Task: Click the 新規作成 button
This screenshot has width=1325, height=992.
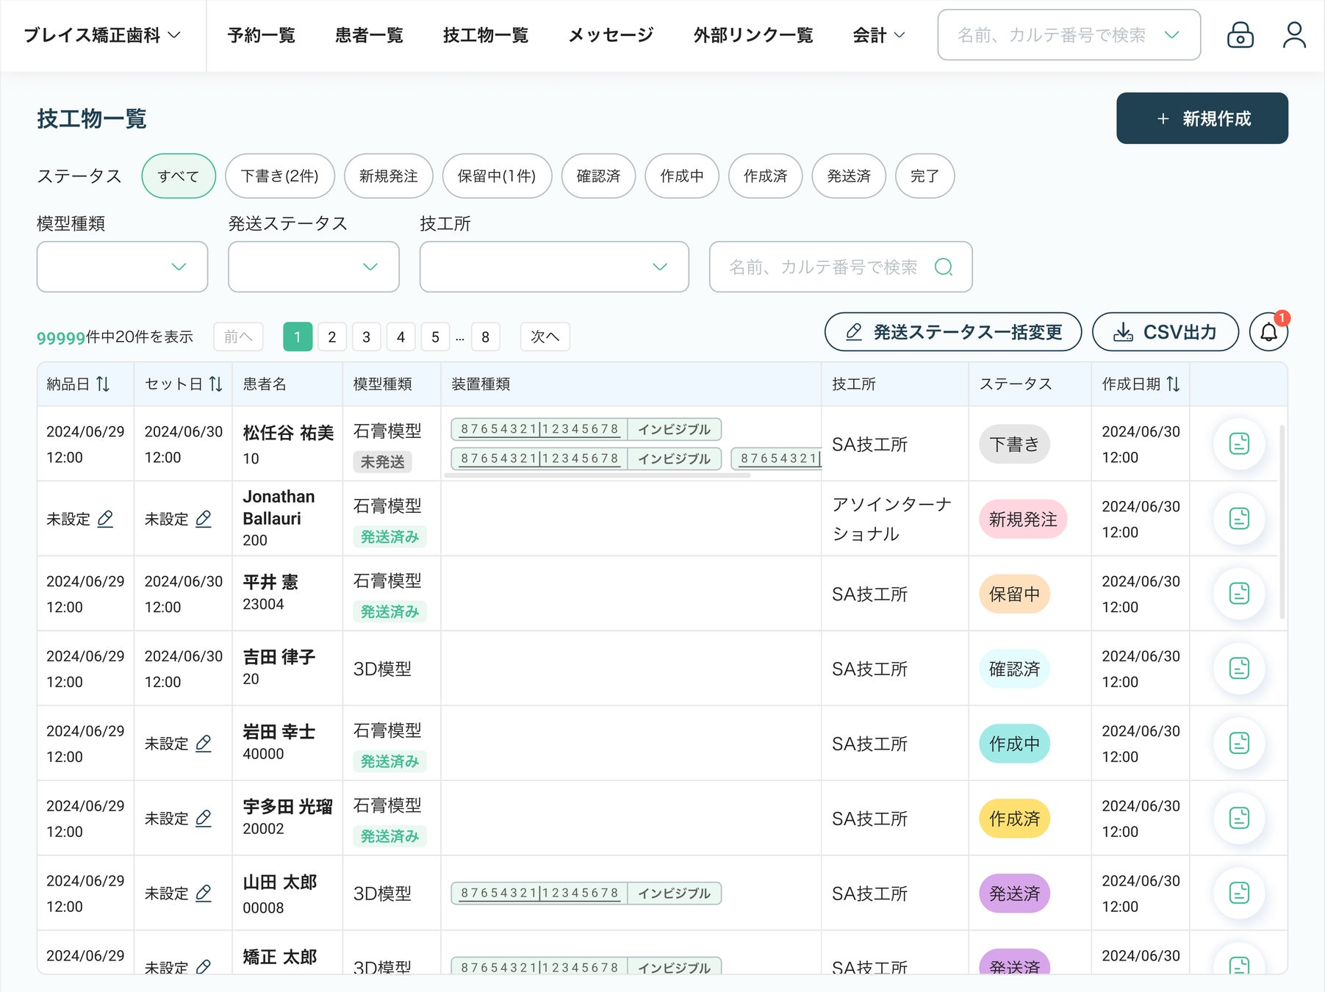Action: point(1202,118)
